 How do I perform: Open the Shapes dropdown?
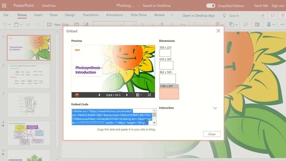(x=233, y=25)
